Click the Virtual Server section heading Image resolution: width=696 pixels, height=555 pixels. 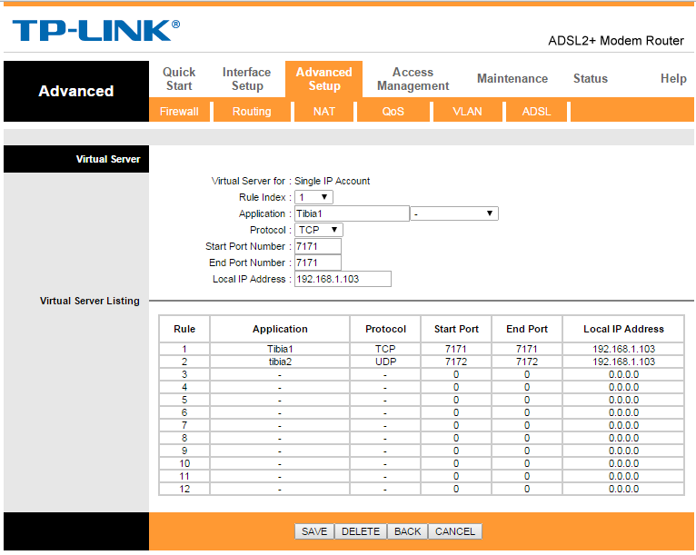[x=108, y=159]
